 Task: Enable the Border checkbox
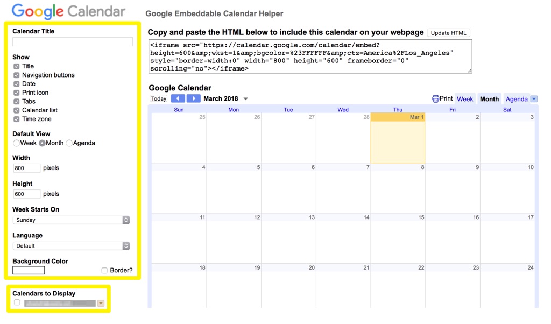104,270
